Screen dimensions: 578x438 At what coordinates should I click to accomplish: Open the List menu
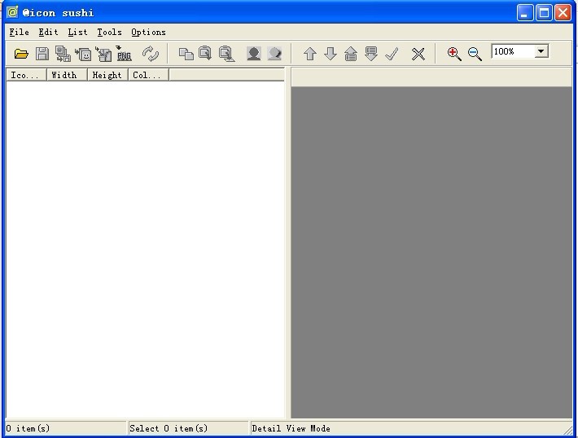[77, 32]
